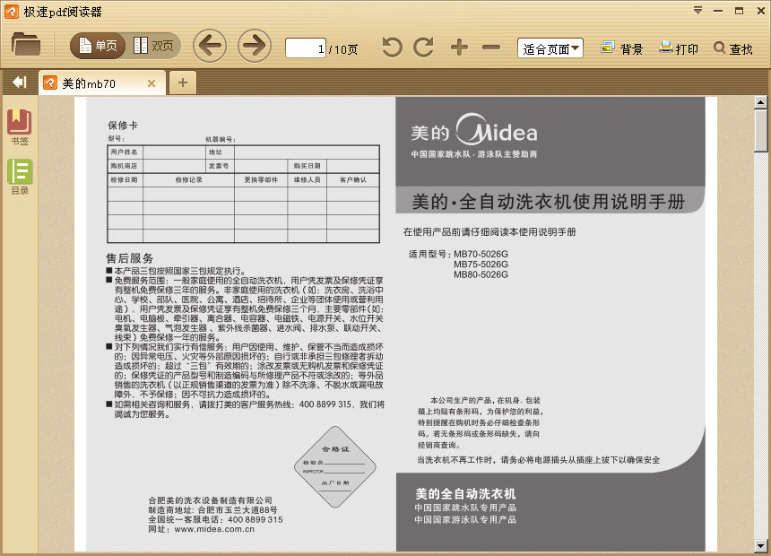Open a file with the folder icon
Image resolution: width=771 pixels, height=556 pixels.
(x=26, y=44)
